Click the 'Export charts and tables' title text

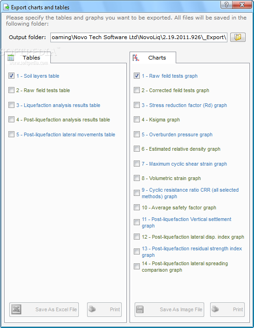pyautogui.click(x=40, y=7)
